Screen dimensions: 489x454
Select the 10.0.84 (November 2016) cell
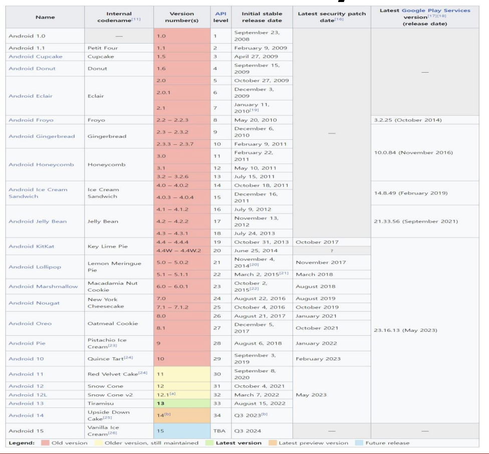[425, 152]
